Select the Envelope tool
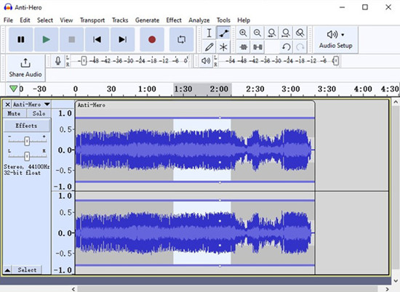 pyautogui.click(x=223, y=33)
